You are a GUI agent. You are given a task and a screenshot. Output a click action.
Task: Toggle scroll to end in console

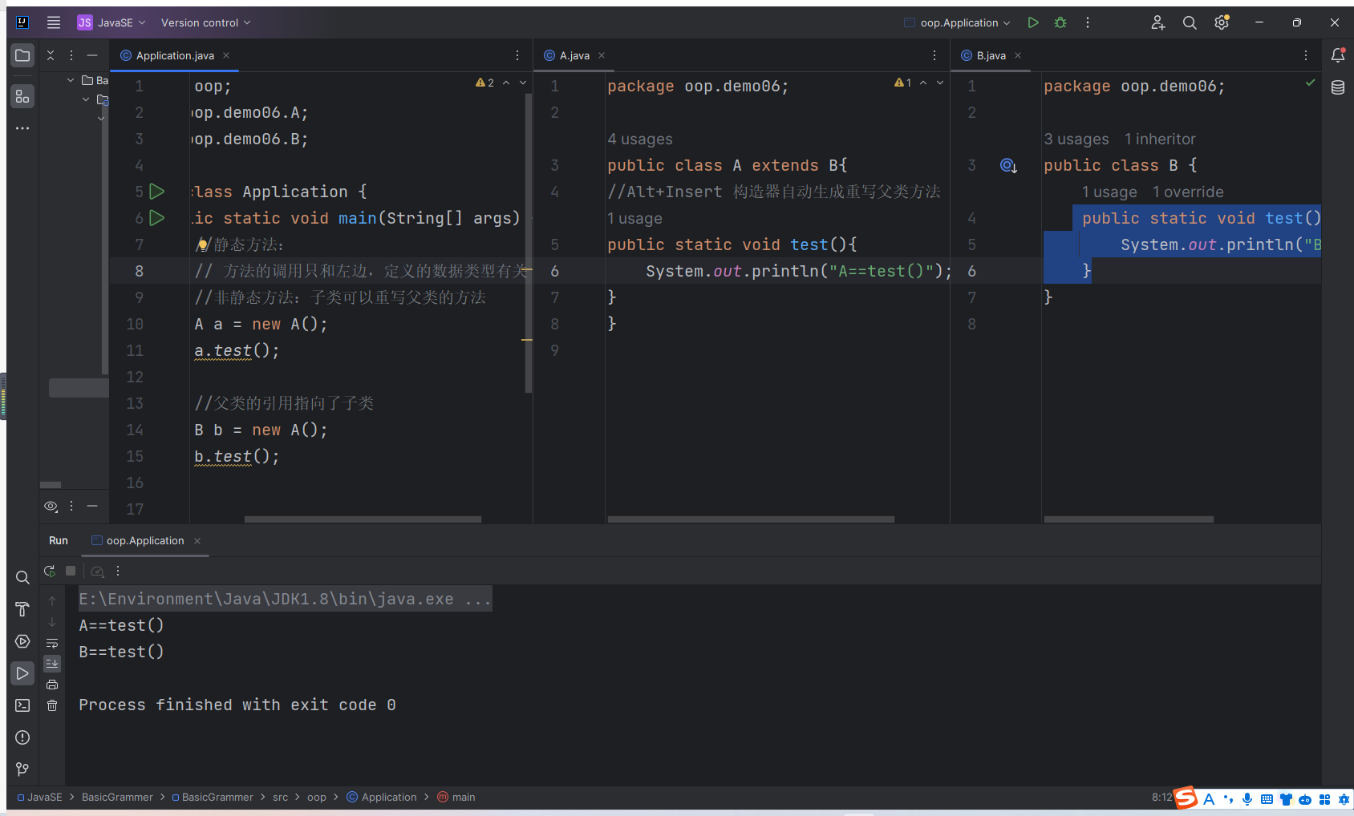pyautogui.click(x=52, y=664)
